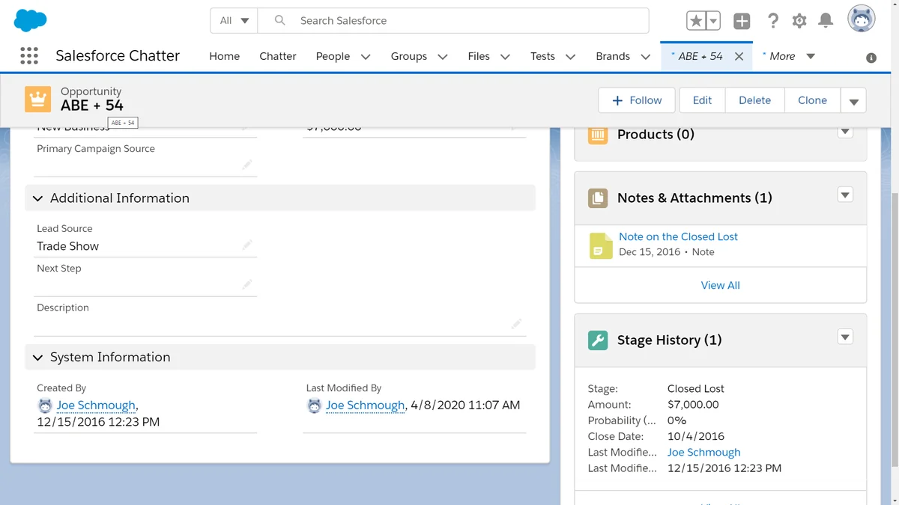Open the Products panel dropdown menu

click(x=845, y=132)
